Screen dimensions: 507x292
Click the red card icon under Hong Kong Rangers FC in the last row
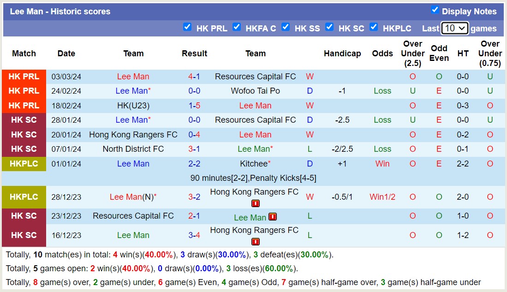click(255, 241)
